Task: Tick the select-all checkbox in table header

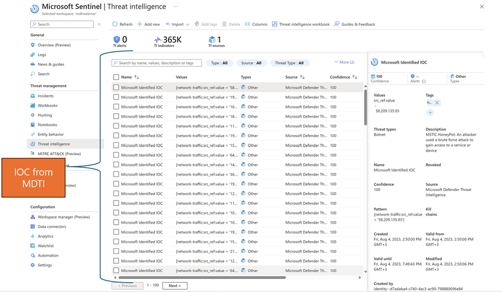Action: click(116, 77)
